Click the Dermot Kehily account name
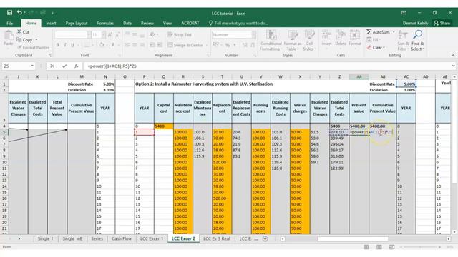This screenshot has width=458, height=257. (415, 23)
